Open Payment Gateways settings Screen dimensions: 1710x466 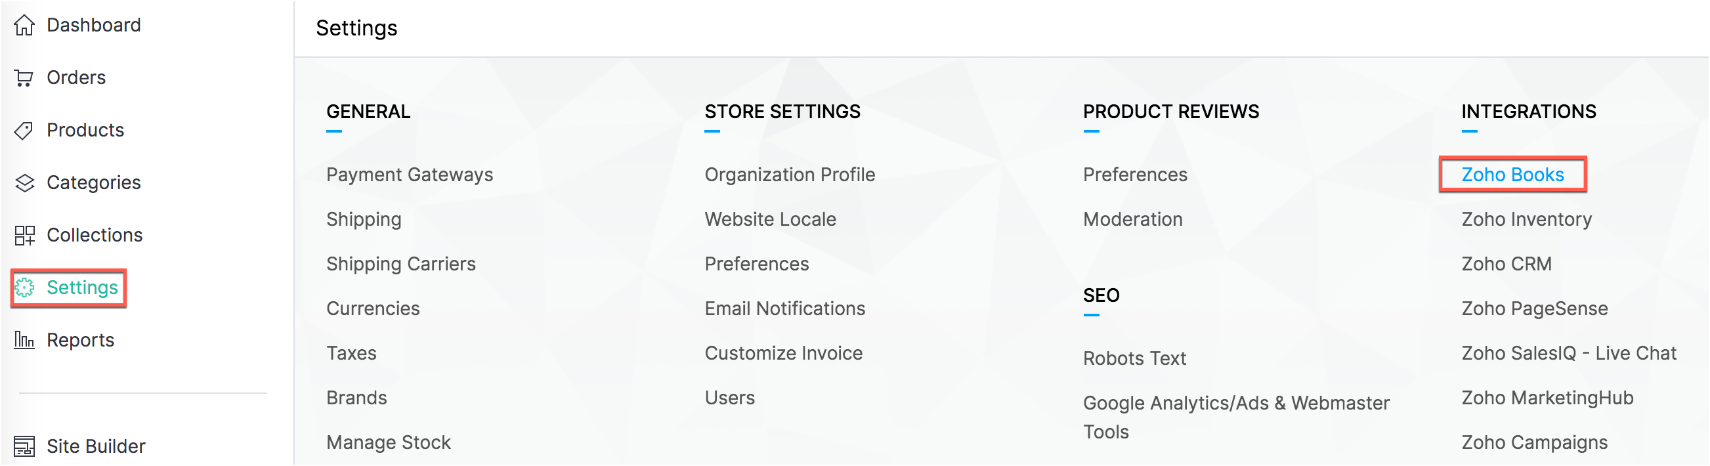pyautogui.click(x=409, y=175)
